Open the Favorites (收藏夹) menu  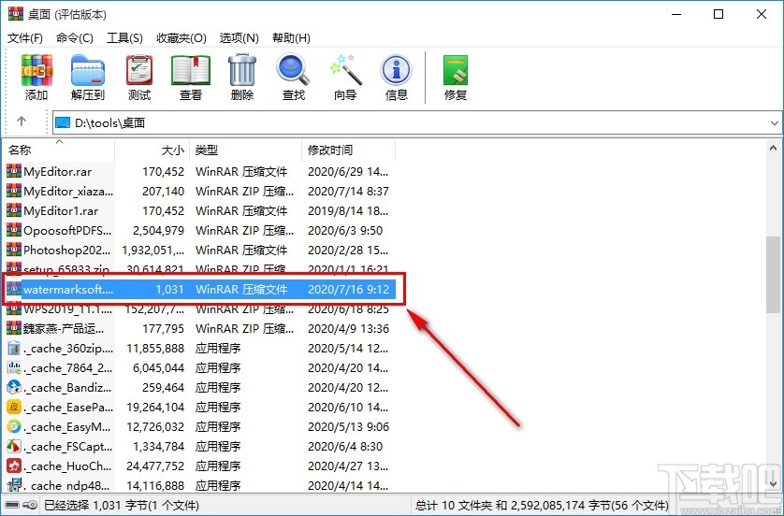point(181,38)
